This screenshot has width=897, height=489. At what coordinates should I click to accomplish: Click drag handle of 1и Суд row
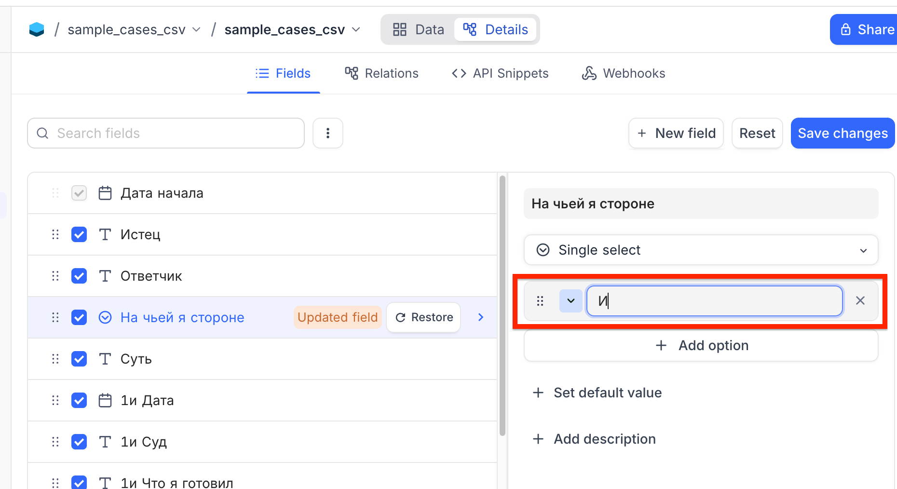(55, 442)
